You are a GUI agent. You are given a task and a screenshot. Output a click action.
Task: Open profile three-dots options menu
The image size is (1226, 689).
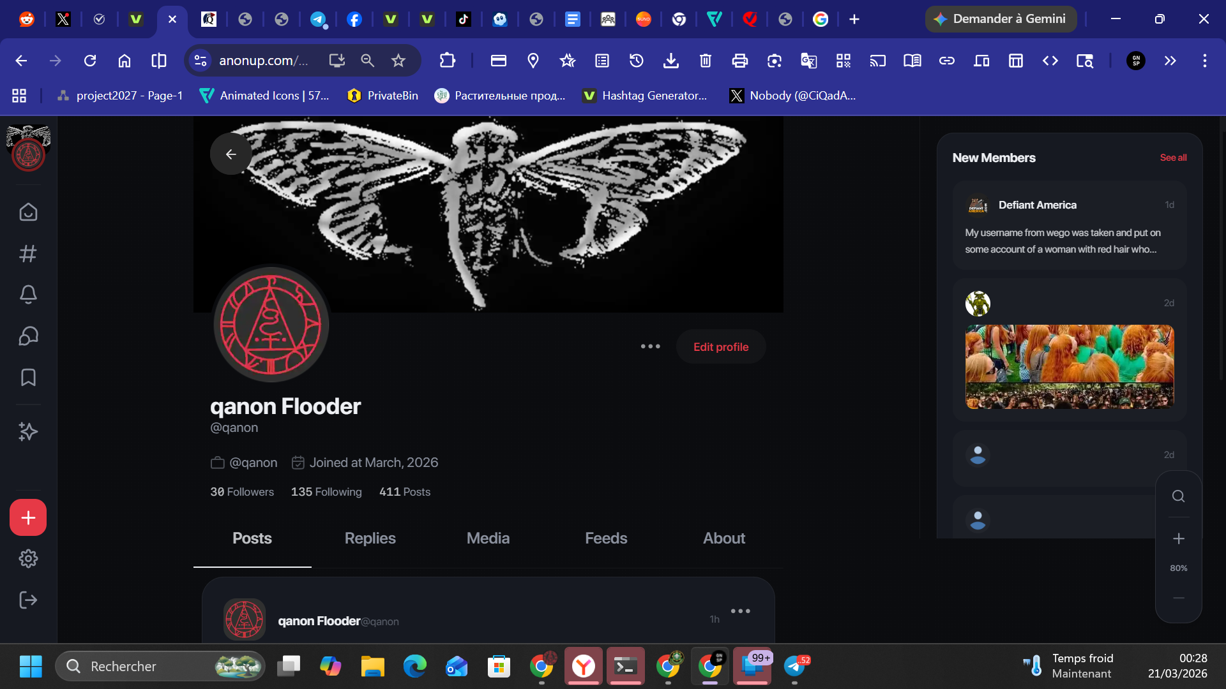pyautogui.click(x=650, y=346)
